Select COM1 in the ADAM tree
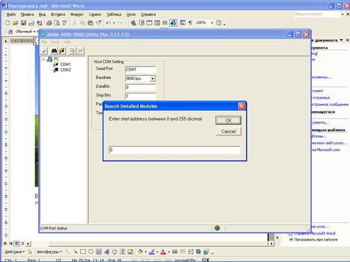 [x=65, y=64]
